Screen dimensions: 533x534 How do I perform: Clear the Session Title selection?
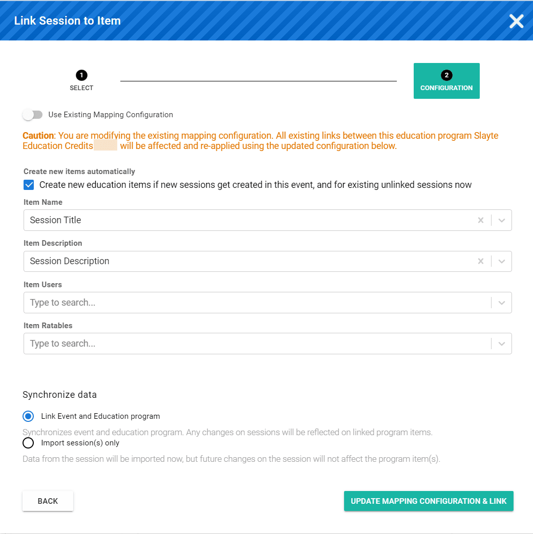[x=481, y=220]
